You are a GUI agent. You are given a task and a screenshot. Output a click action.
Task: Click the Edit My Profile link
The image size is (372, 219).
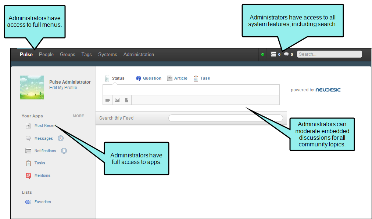[63, 88]
